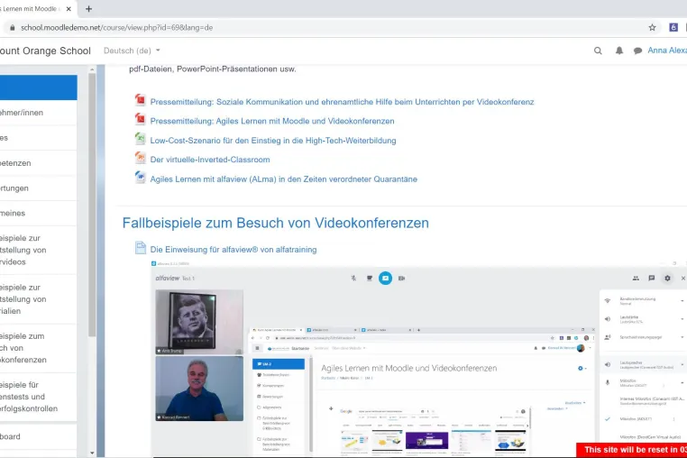Open the browser extension icon beside the star
The image size is (687, 458).
pos(673,28)
